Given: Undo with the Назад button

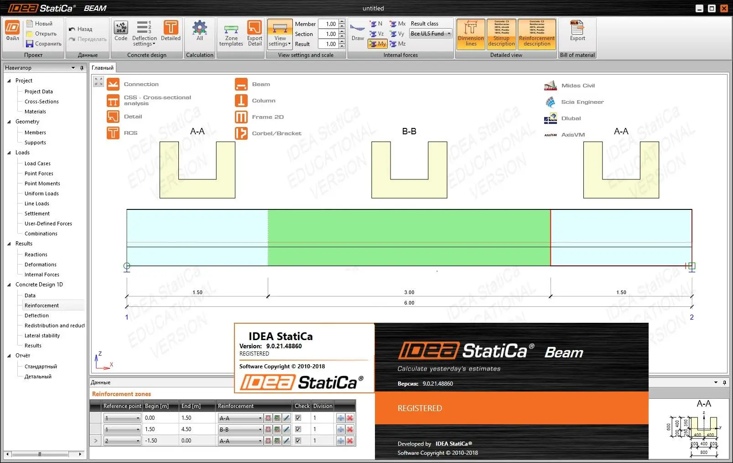Looking at the screenshot, I should (x=81, y=29).
